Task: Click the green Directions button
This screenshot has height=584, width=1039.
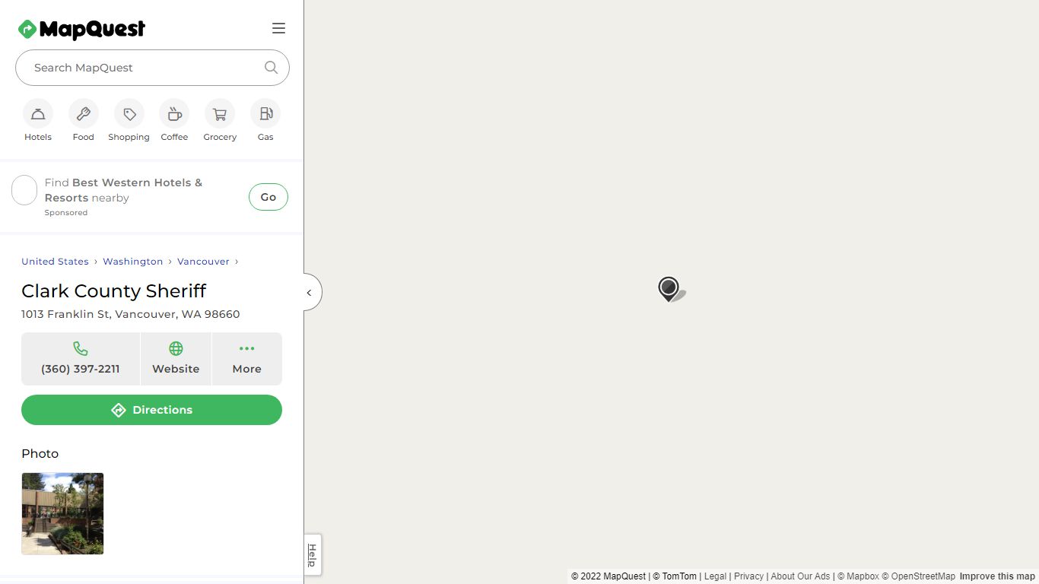Action: 151,410
